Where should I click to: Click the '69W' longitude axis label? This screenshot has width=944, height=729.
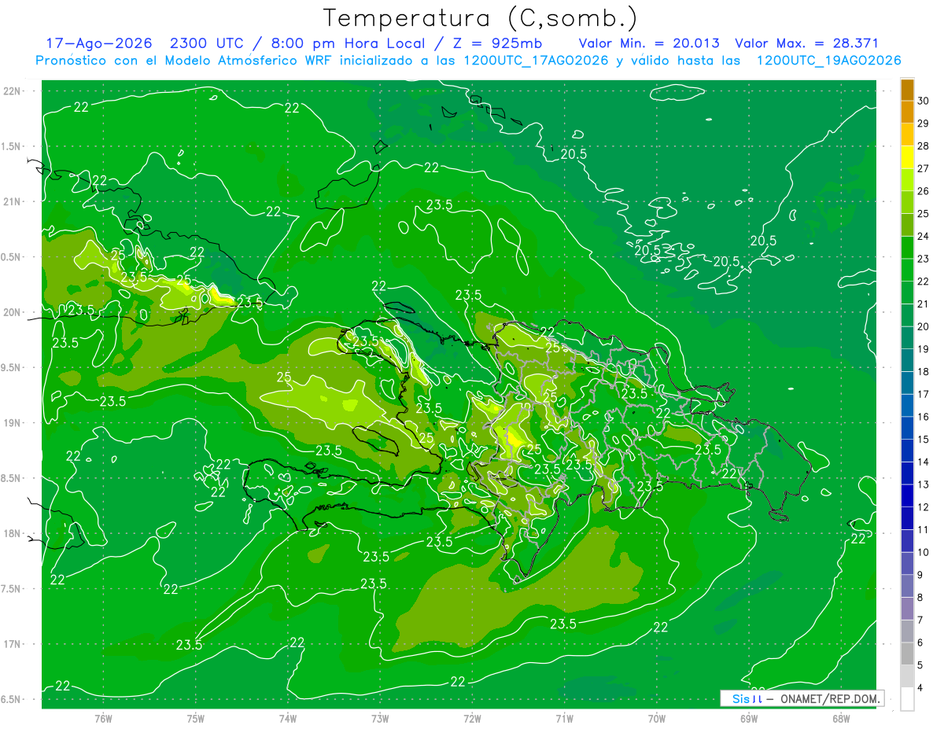(x=749, y=719)
